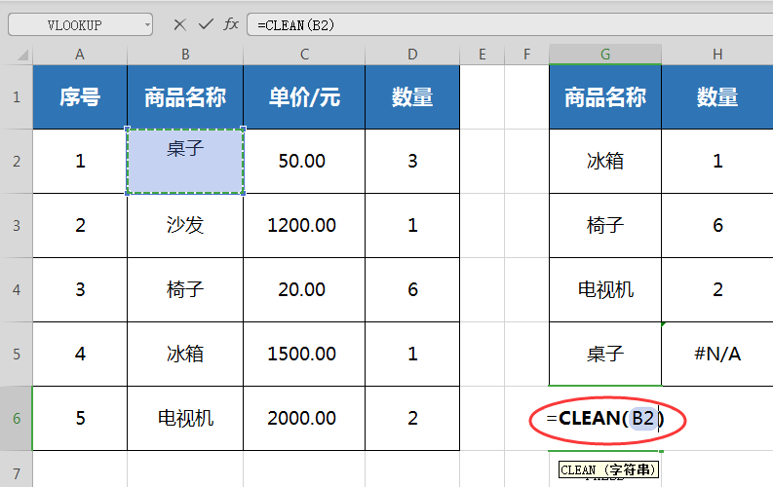Click the 数量 header in column D
The image size is (773, 487).
tap(412, 97)
